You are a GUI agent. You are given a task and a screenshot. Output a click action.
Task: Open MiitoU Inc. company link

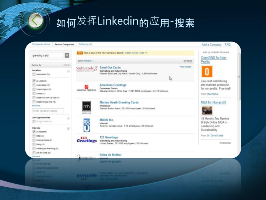tap(106, 120)
